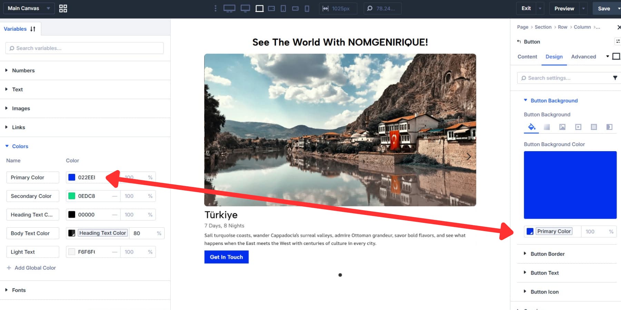The width and height of the screenshot is (621, 310).
Task: Click inside the Search variables field
Action: [x=84, y=48]
